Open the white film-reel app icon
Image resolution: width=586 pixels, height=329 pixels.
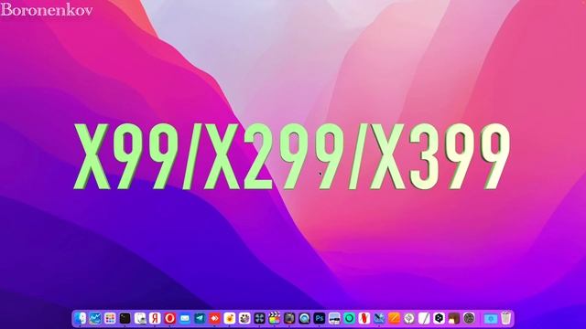click(x=244, y=318)
